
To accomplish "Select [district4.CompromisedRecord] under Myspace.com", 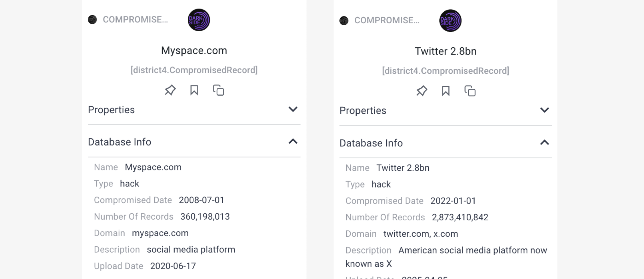I will (194, 70).
